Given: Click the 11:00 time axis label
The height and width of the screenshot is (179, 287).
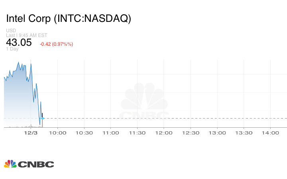Looking at the screenshot, I should (110, 133).
